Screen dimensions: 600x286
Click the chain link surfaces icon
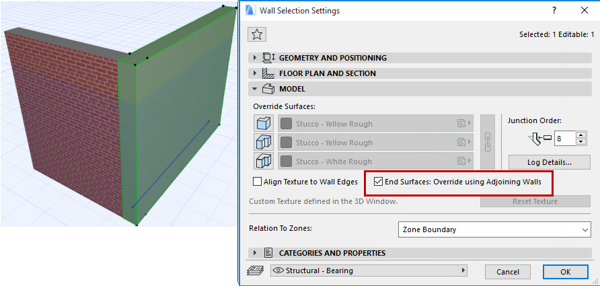[x=488, y=142]
